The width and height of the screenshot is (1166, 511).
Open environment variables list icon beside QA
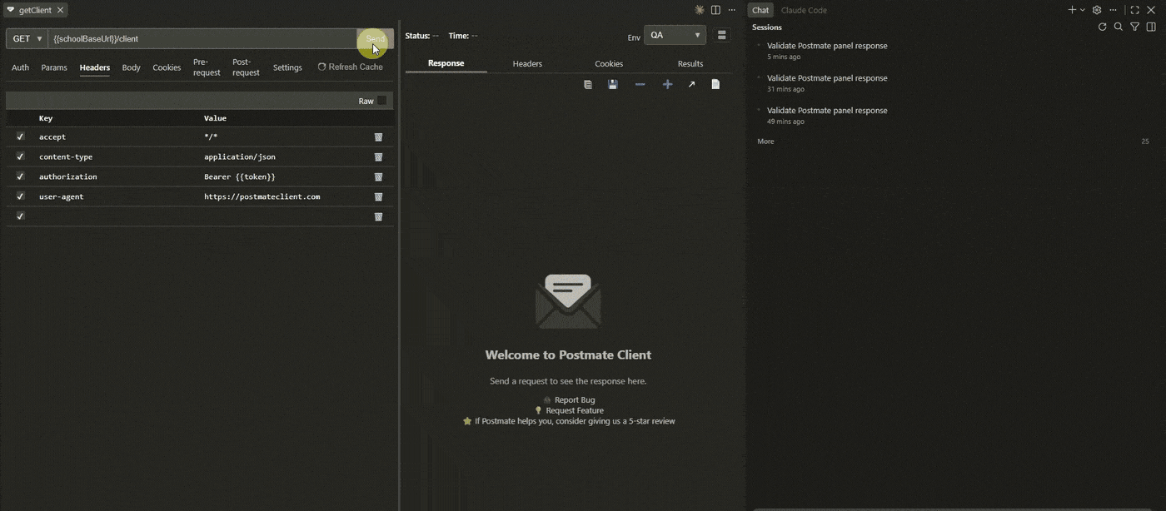(722, 35)
